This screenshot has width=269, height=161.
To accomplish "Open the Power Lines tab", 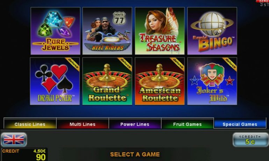I will (135, 123).
